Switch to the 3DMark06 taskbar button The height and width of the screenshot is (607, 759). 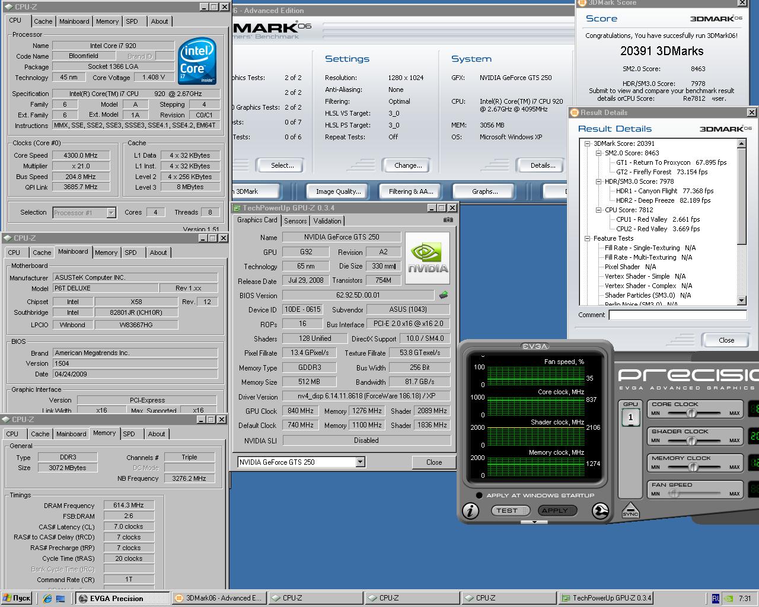coord(219,598)
